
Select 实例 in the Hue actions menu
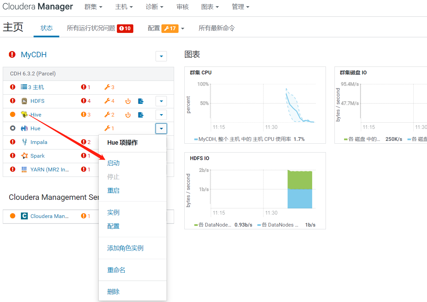tap(113, 213)
